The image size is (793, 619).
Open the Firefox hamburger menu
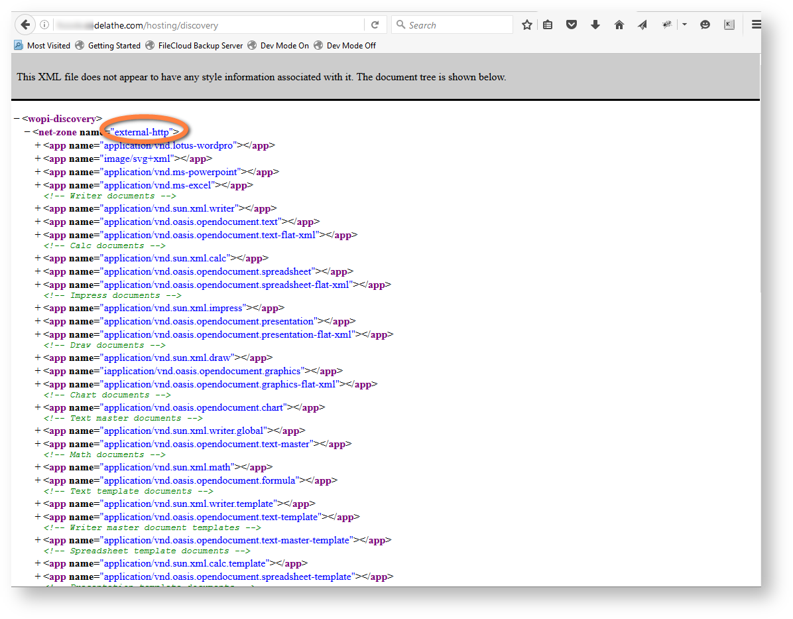click(x=757, y=25)
